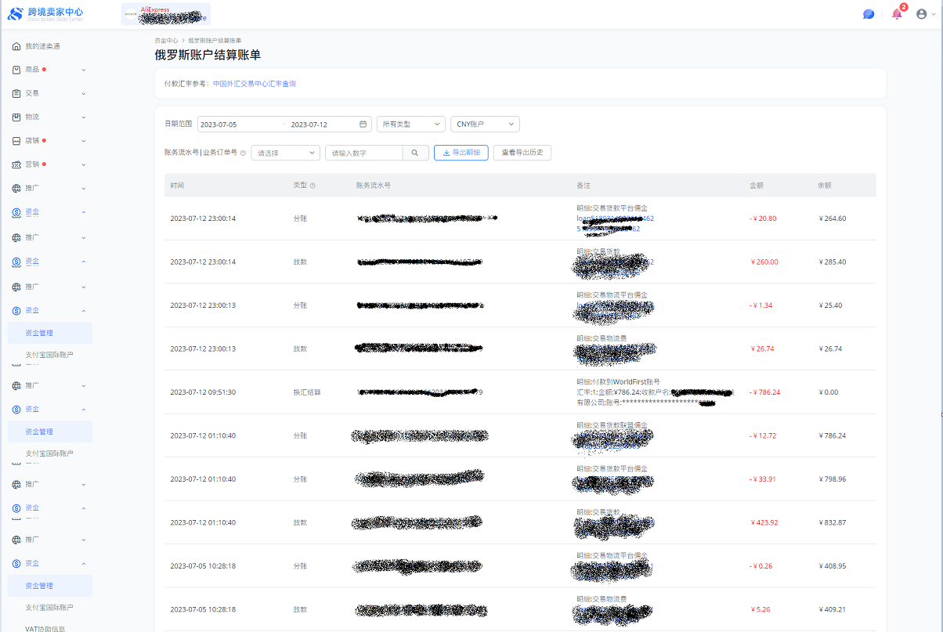
Task: Click the notification bell with badge
Action: 897,14
